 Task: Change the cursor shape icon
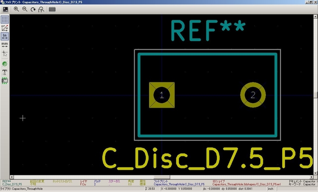click(5, 53)
